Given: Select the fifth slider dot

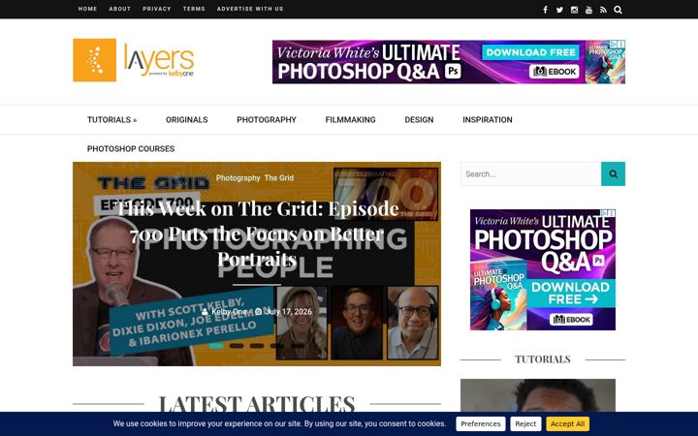Looking at the screenshot, I should click(298, 346).
